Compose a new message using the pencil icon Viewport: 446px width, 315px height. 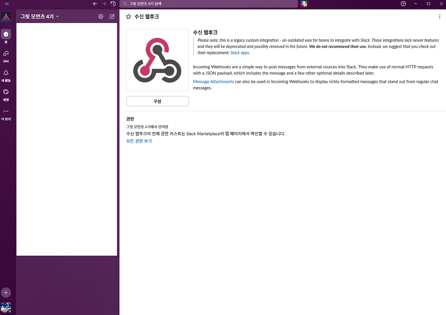coord(112,16)
